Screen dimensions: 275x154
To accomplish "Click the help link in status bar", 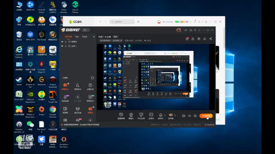I will pos(81,125).
